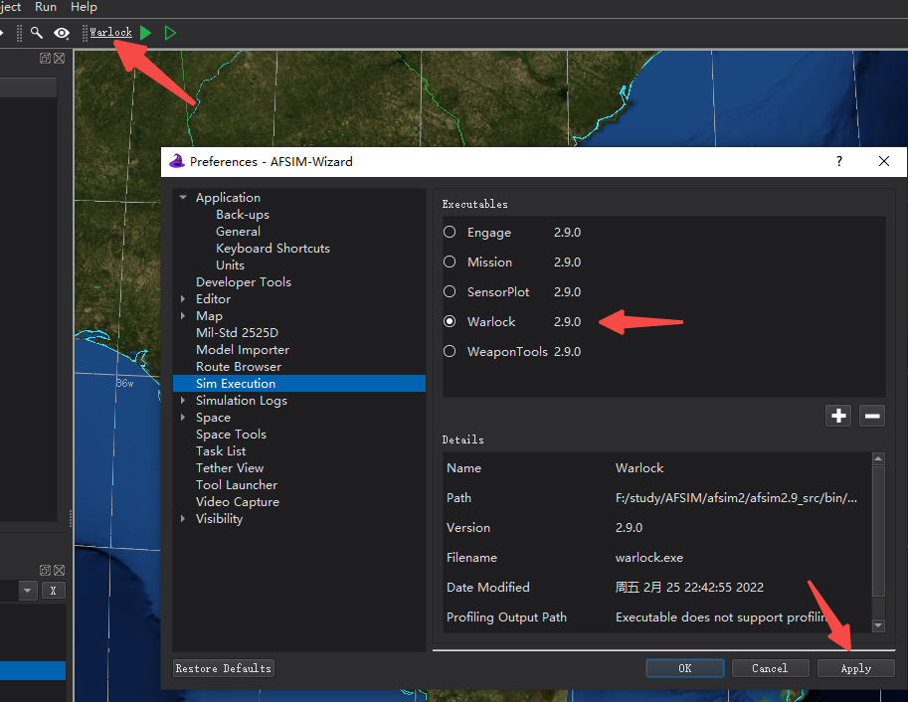Select Video Capture preference page

point(238,501)
